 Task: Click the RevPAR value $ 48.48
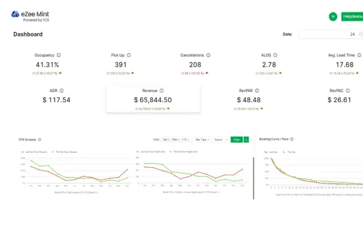(248, 100)
